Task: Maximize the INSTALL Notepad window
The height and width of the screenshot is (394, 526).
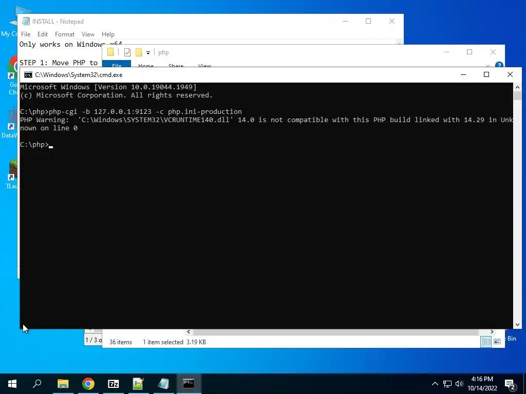Action: click(x=368, y=21)
